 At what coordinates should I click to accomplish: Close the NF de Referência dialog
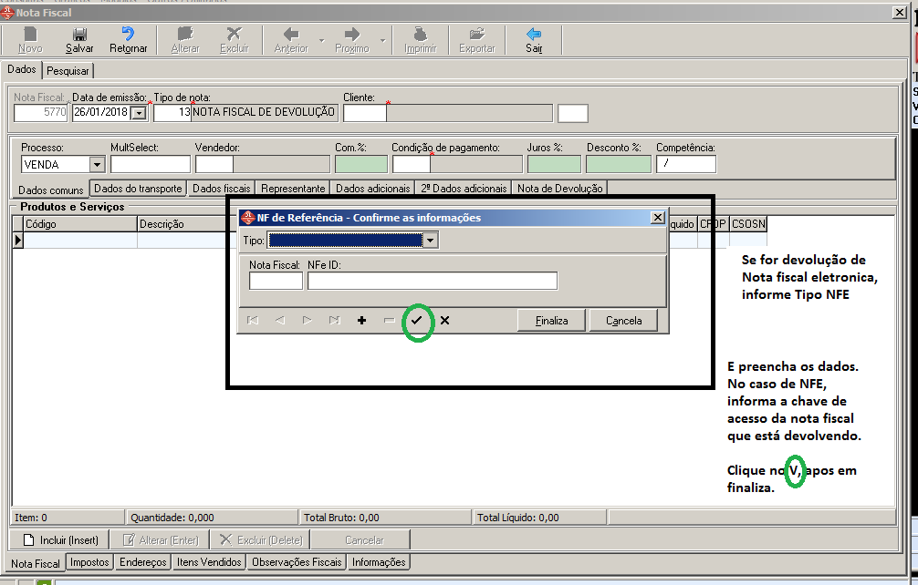[x=657, y=218]
